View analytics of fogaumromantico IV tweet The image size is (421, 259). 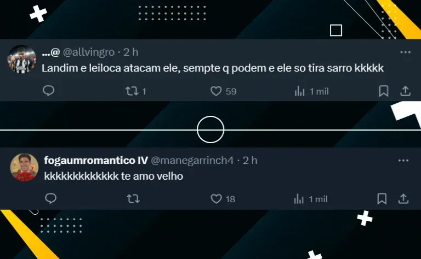[299, 199]
